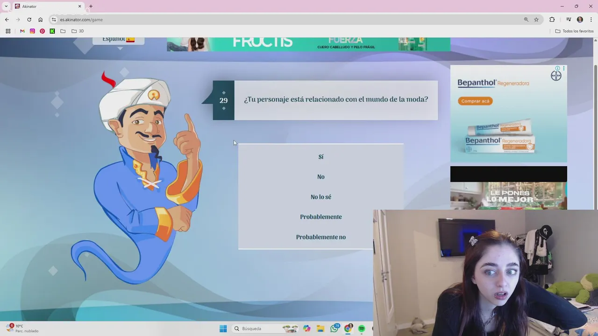Go back to the previous page
The image size is (598, 336).
(x=7, y=20)
